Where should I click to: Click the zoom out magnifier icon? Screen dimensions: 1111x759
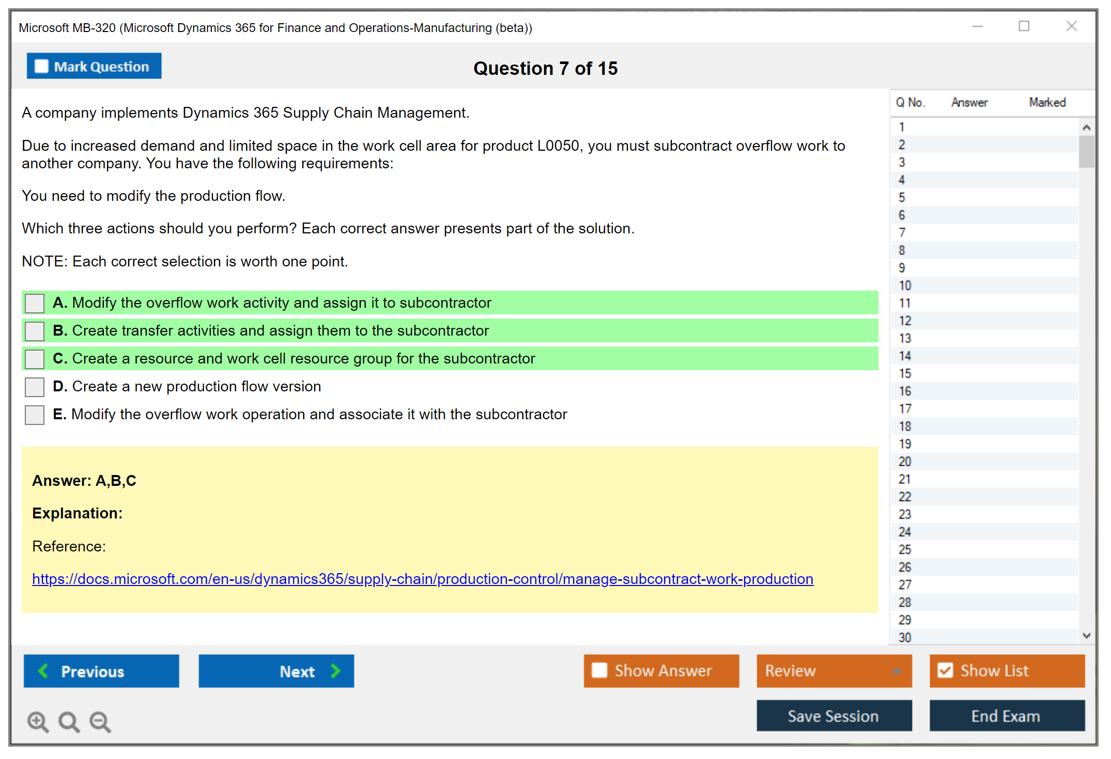100,721
